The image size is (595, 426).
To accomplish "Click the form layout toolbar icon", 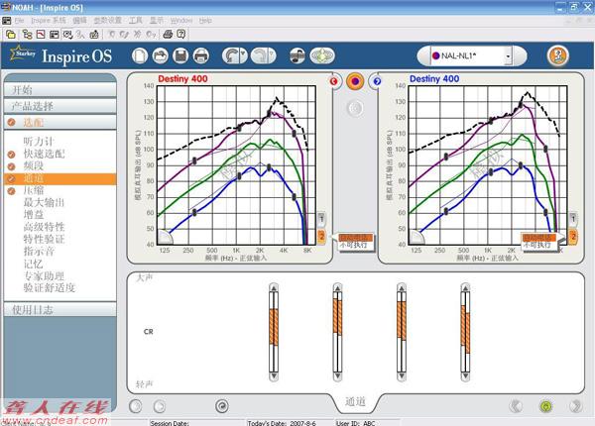I will point(54,35).
